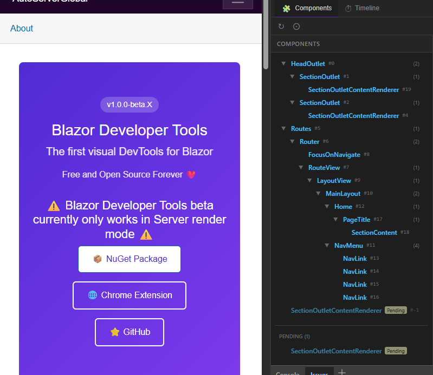Select the MainLayout component
Screen dimensions: 433x375
tap(343, 194)
